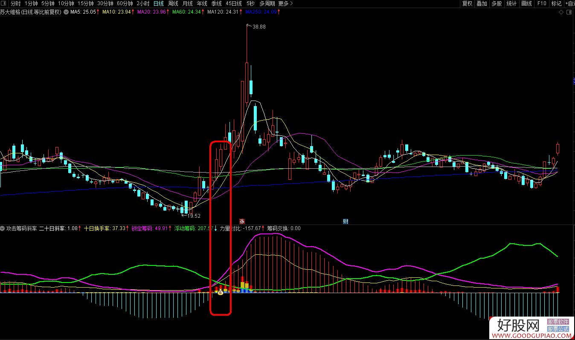Select the 年线 yearly period

202,3
